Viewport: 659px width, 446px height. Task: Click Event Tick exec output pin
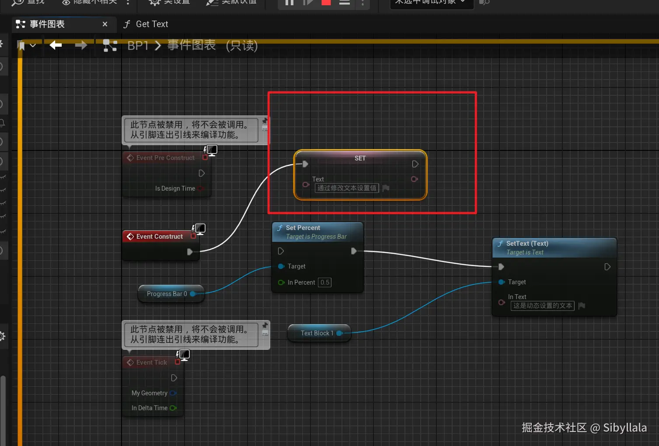click(174, 378)
